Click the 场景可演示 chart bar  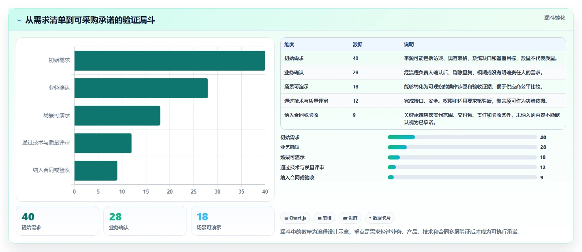[x=117, y=116]
